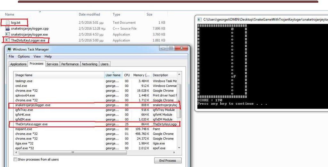The width and height of the screenshot is (328, 167).
Task: Select the snaketrojanjeylogger.cpp file icon
Action: (x=8, y=29)
